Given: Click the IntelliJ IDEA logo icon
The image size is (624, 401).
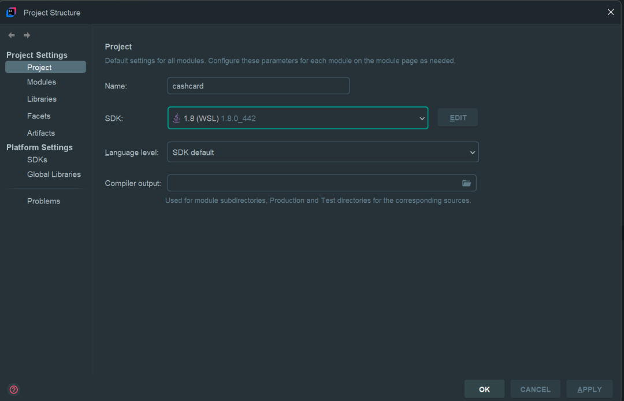Looking at the screenshot, I should click(11, 12).
